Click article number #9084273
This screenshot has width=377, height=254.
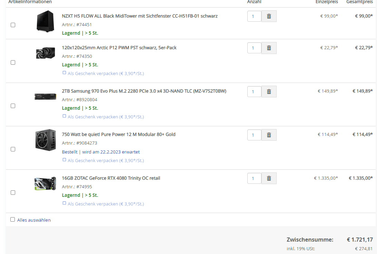[x=87, y=143]
